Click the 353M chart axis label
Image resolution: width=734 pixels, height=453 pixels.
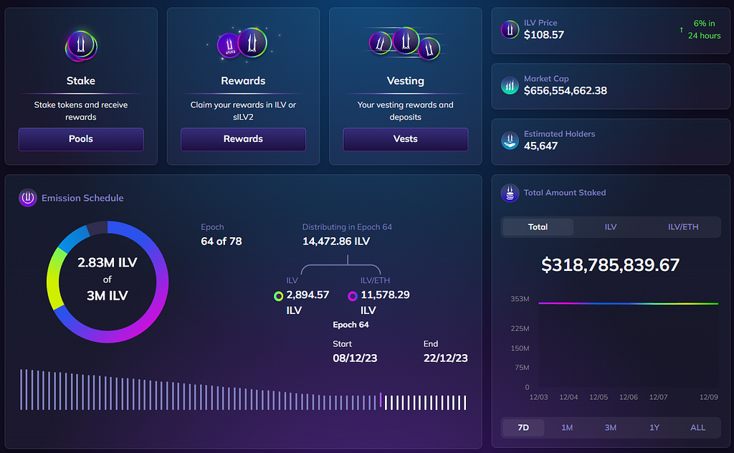(x=520, y=299)
